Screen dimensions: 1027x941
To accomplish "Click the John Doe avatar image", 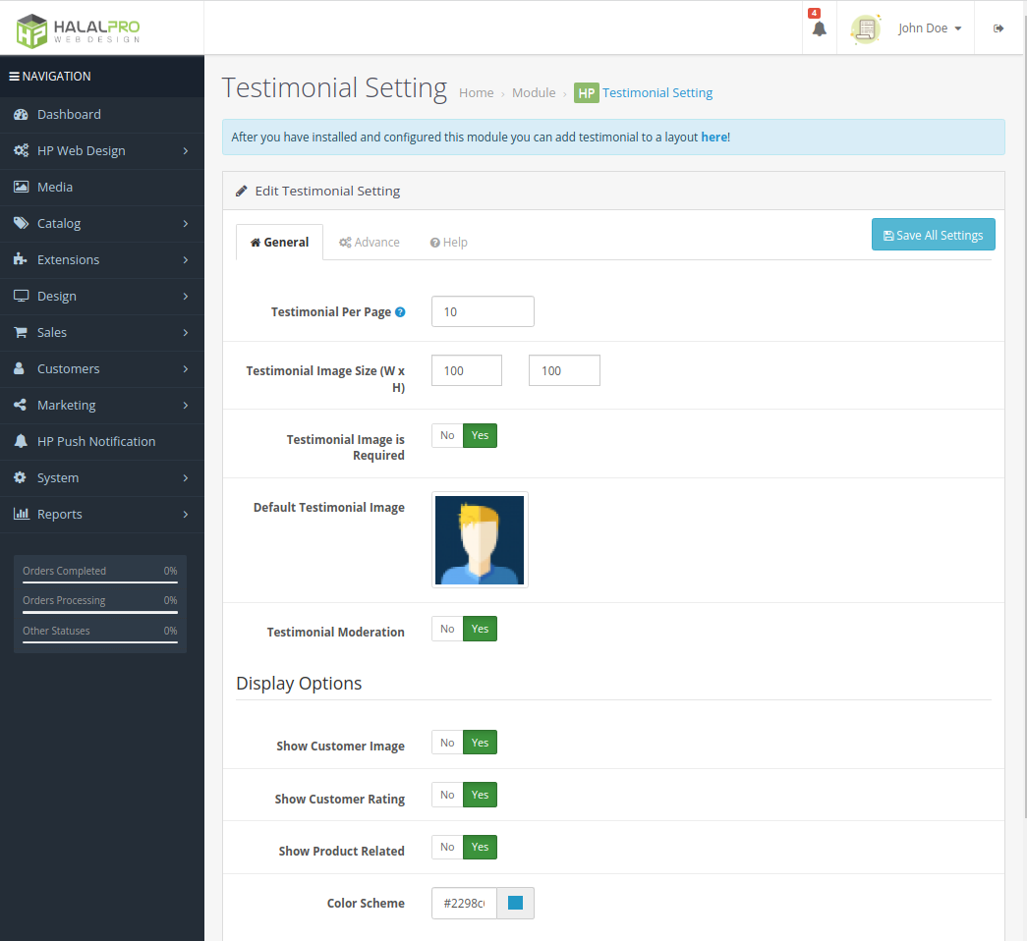I will pos(865,29).
